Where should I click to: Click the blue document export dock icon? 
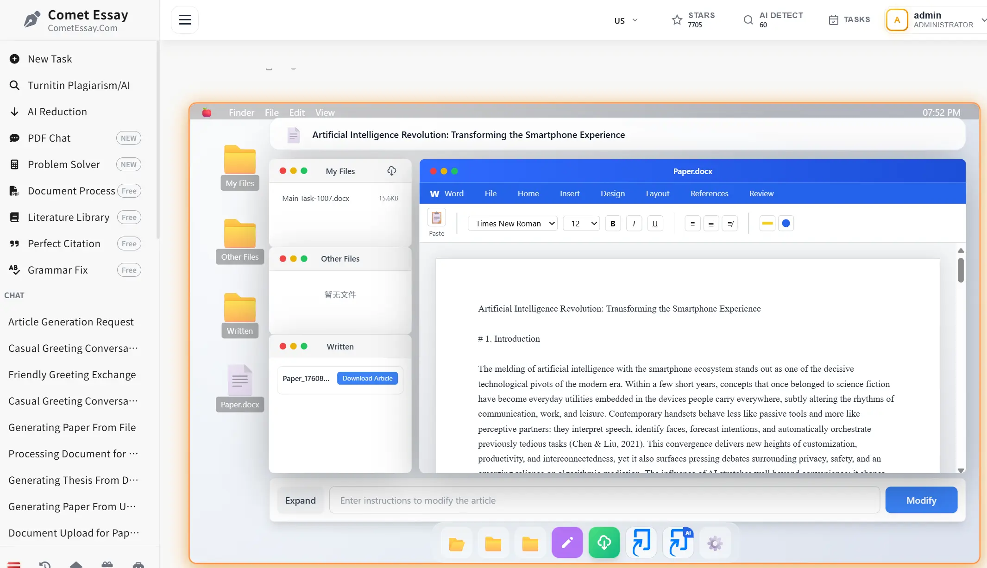pos(641,543)
